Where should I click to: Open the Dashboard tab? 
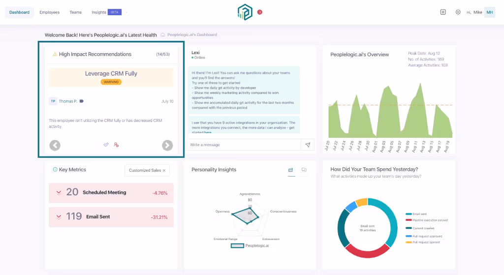(x=19, y=12)
